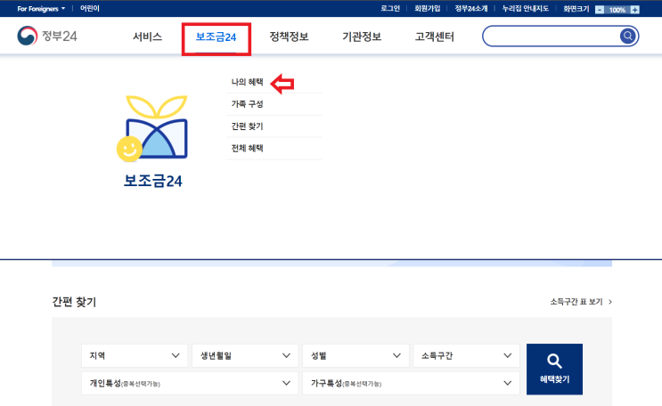
Task: Expand the 가구특성 multi-select dropdown
Action: [x=411, y=383]
